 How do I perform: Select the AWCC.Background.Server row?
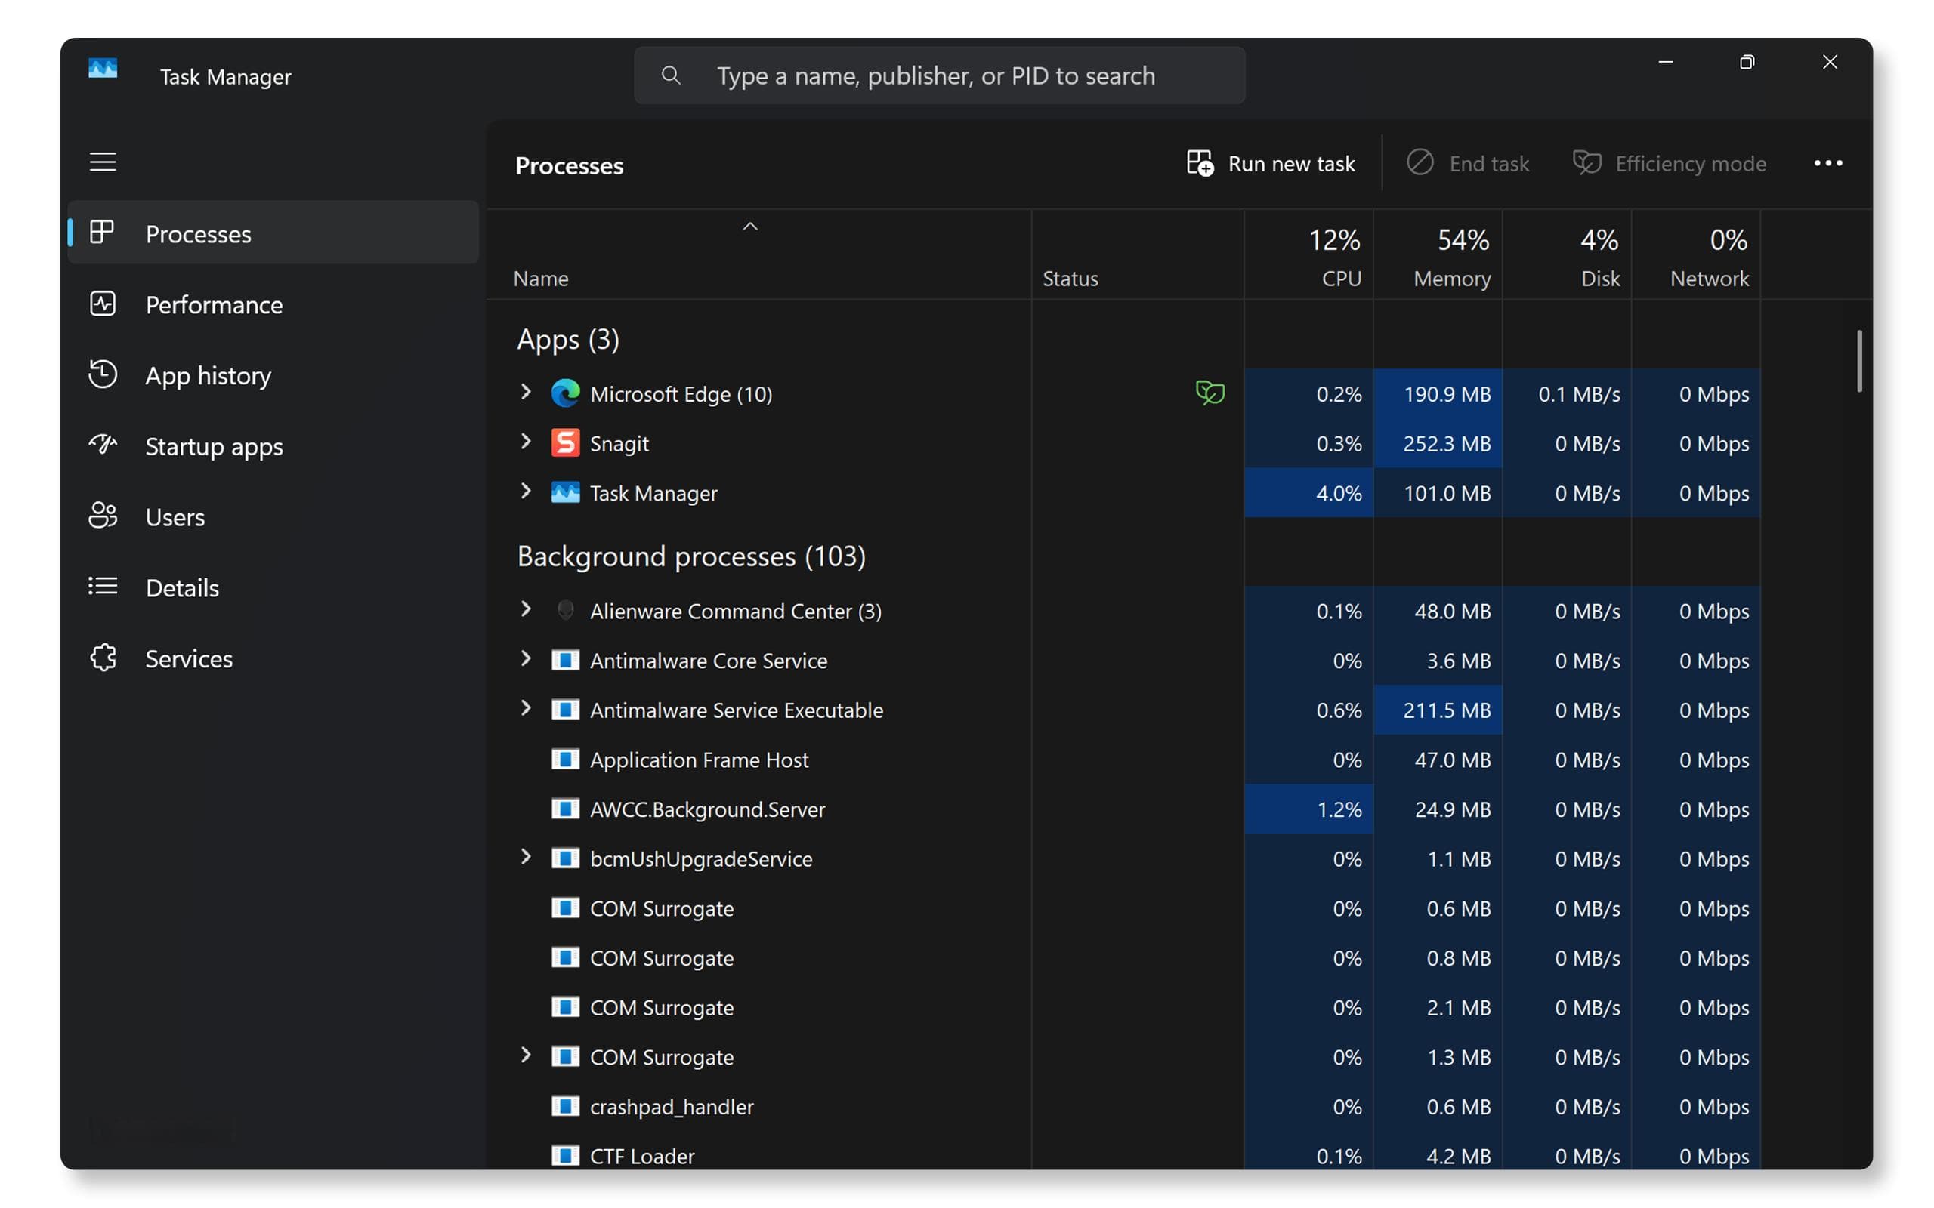click(x=1123, y=809)
